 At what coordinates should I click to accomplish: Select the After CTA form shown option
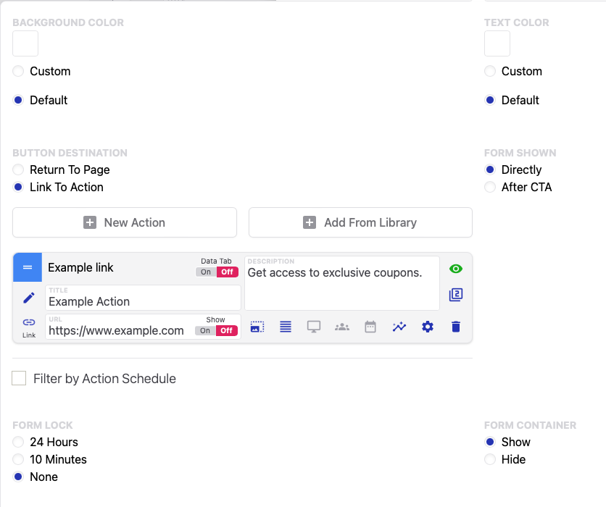[x=491, y=187]
